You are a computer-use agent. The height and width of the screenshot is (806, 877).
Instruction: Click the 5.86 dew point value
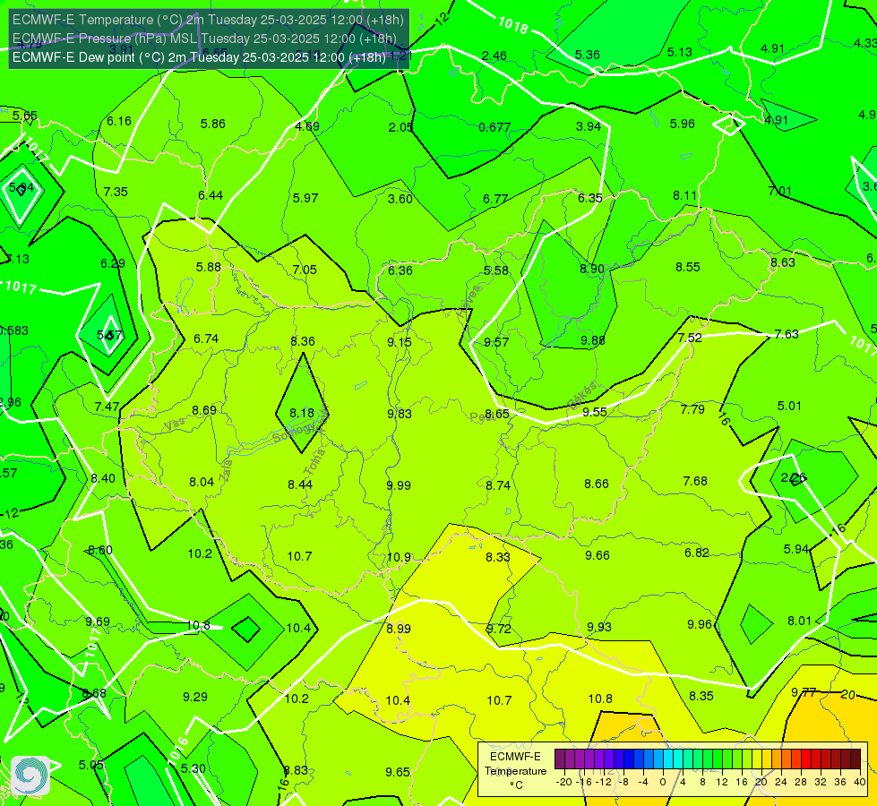[213, 124]
